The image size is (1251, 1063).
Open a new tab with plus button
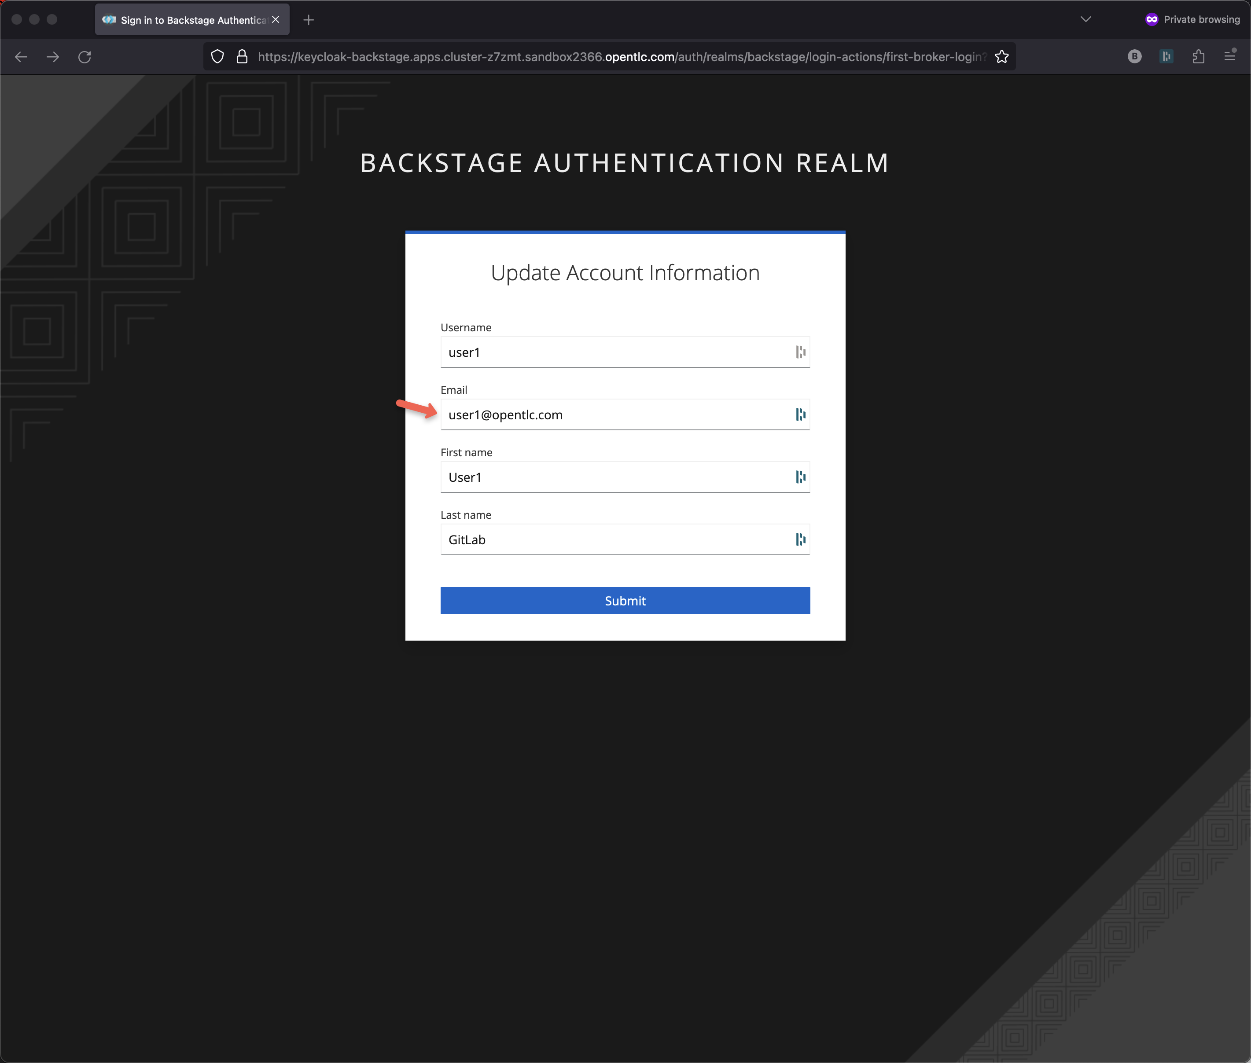tap(309, 20)
